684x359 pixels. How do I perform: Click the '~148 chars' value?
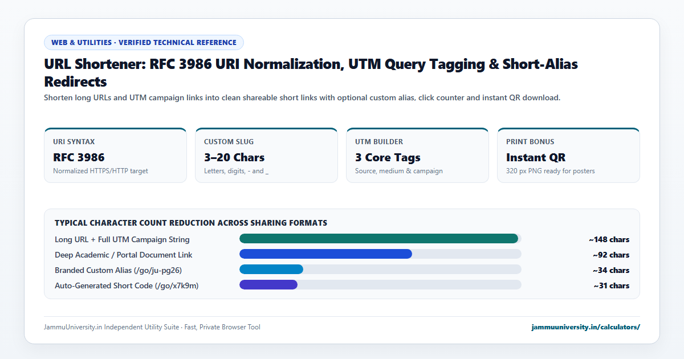coord(609,239)
